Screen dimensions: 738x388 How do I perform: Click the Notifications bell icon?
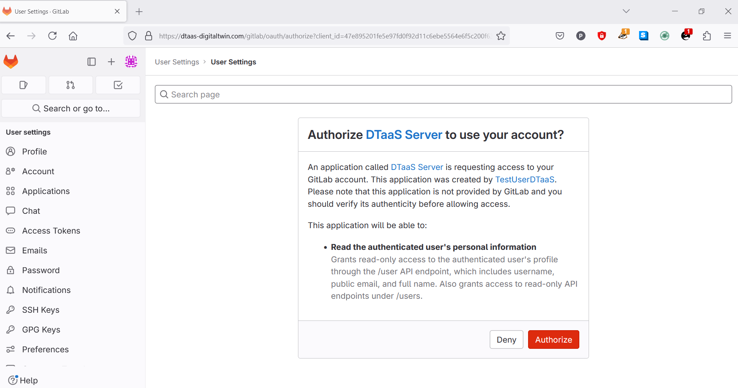click(x=10, y=290)
